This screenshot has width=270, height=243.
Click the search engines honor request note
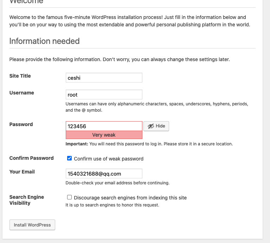pyautogui.click(x=112, y=205)
